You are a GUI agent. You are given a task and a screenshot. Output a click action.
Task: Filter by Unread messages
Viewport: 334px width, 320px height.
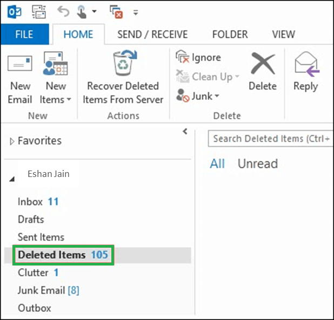(x=258, y=164)
